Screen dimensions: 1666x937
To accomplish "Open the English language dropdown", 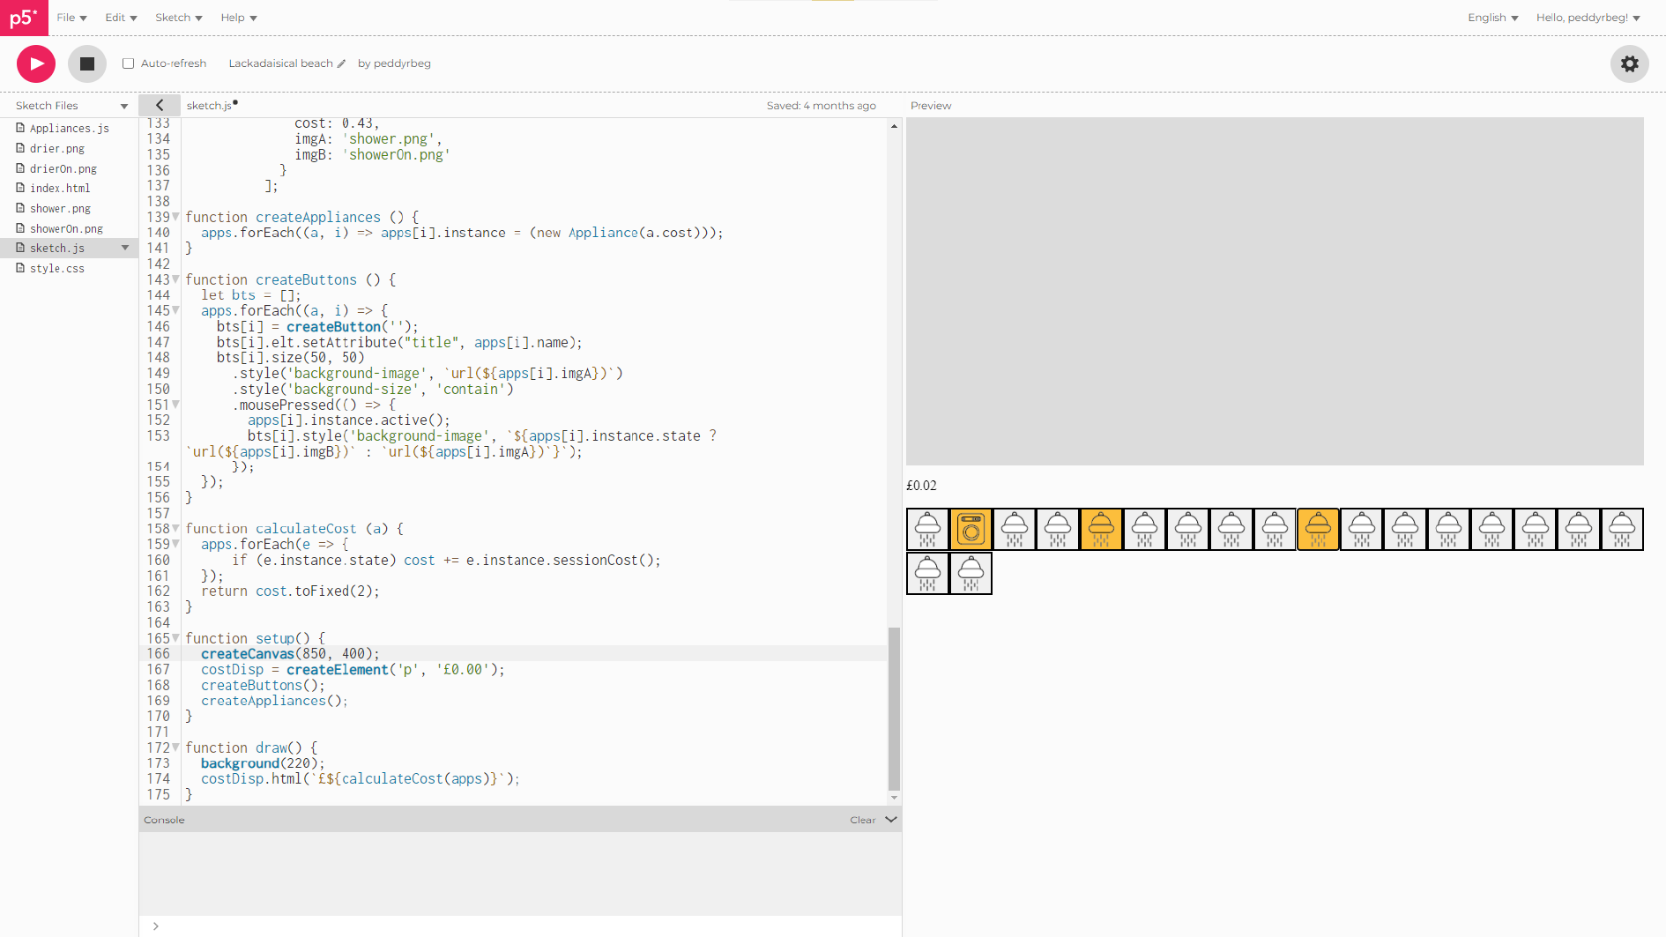I will 1492,18.
